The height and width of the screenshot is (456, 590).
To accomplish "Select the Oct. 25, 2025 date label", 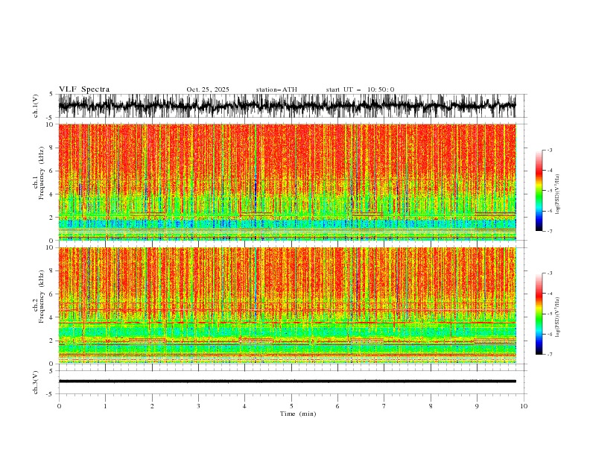I will [208, 89].
